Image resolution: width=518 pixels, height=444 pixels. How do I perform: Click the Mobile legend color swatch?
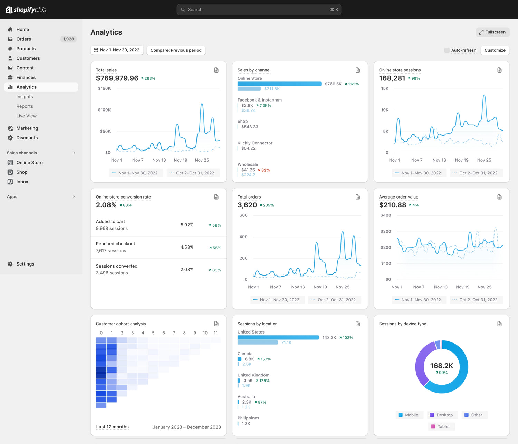click(x=401, y=415)
